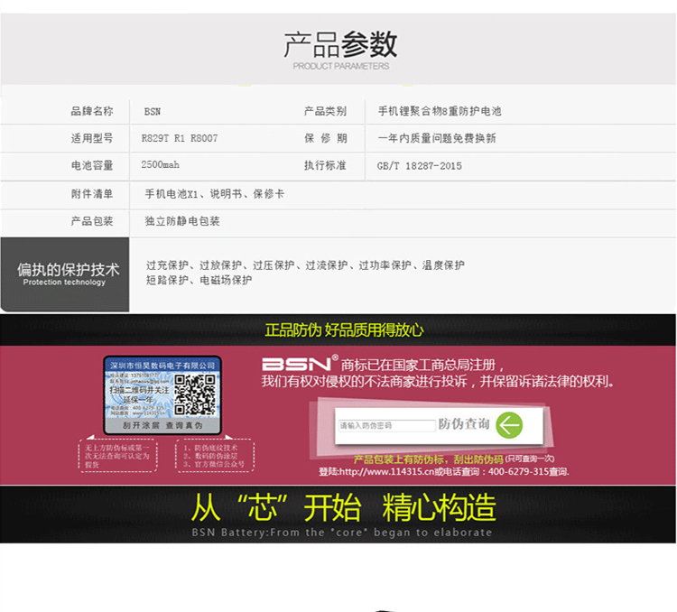Click the 独立防静电包装 packaging value
The image size is (677, 612).
coord(181,221)
